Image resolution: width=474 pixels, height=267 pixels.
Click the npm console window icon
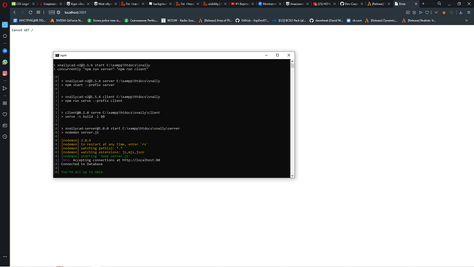pos(57,56)
